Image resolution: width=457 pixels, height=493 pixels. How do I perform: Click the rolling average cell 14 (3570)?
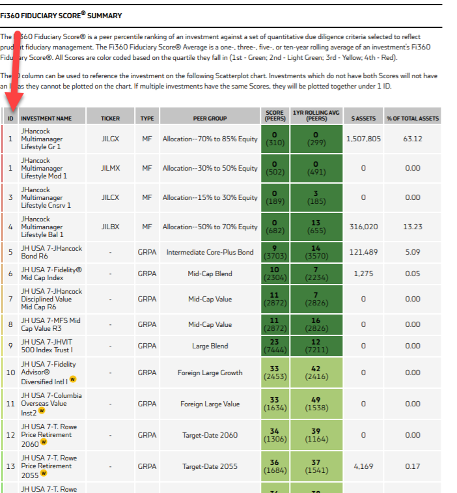316,252
